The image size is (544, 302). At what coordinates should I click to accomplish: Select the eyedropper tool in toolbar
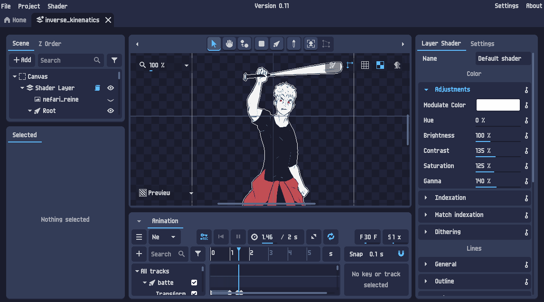click(x=294, y=44)
